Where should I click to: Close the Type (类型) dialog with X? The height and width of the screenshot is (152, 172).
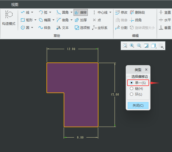pos(146,70)
